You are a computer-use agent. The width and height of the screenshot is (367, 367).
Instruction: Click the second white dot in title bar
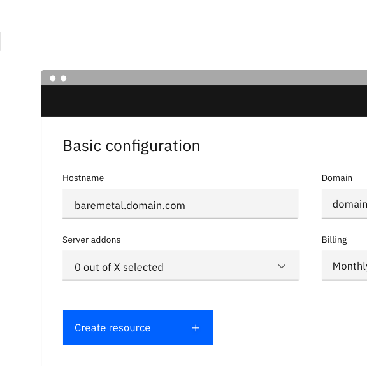coord(64,78)
